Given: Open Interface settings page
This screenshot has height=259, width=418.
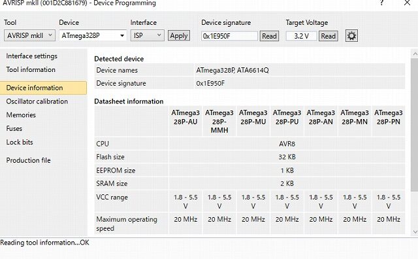Looking at the screenshot, I should 32,56.
